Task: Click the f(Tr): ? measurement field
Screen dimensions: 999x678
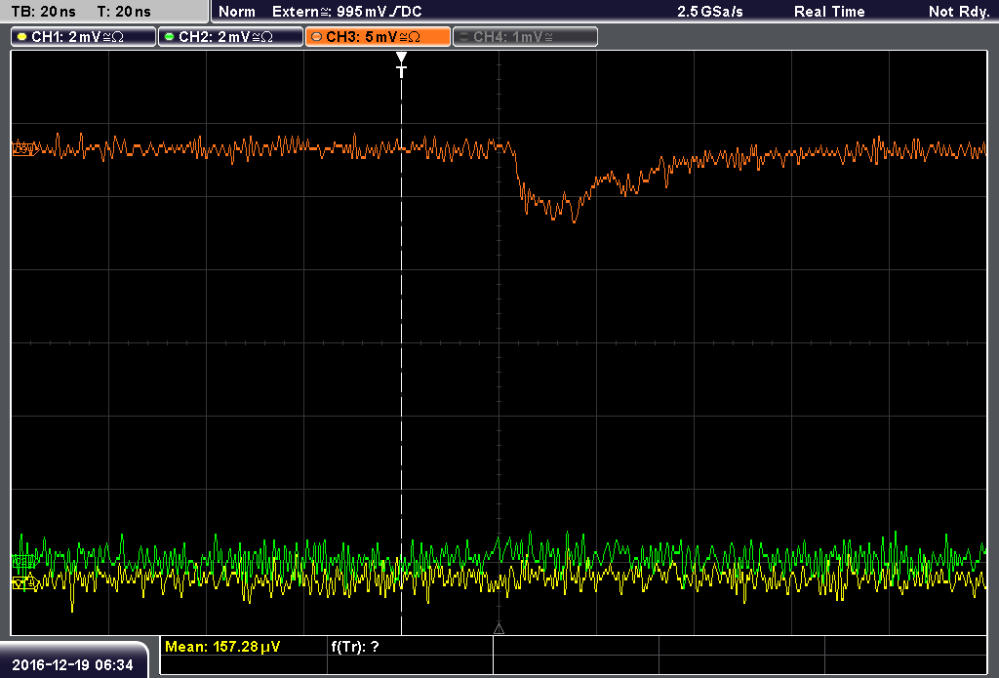Action: (x=355, y=647)
